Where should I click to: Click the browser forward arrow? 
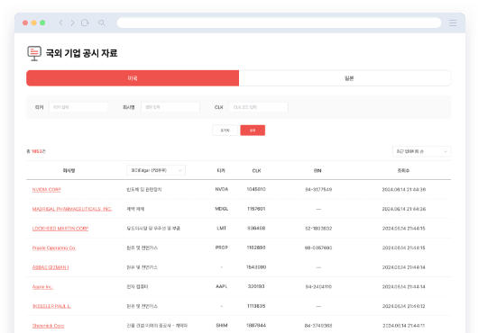(72, 22)
